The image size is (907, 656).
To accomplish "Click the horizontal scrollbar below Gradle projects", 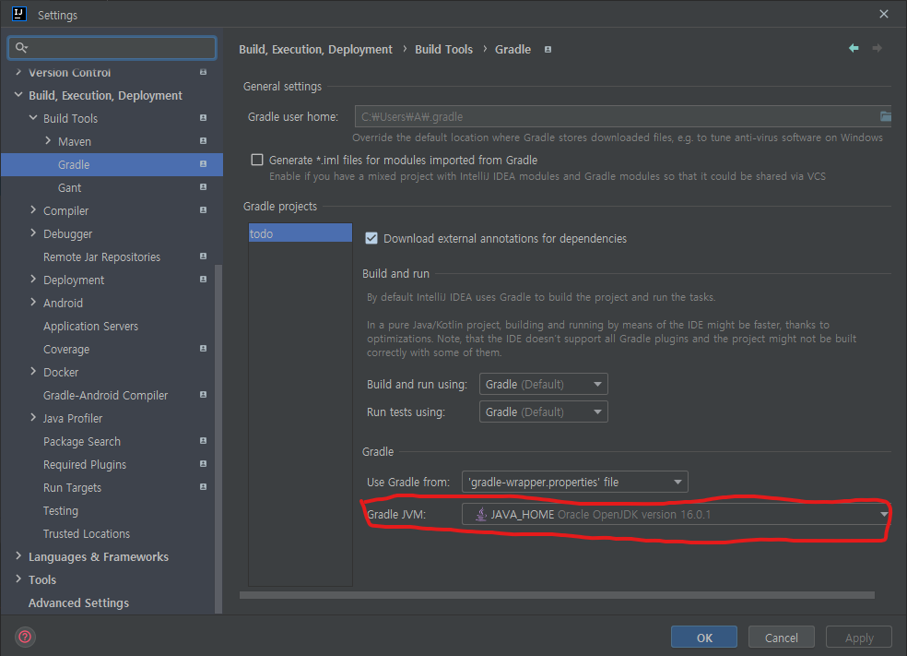I will click(x=557, y=594).
